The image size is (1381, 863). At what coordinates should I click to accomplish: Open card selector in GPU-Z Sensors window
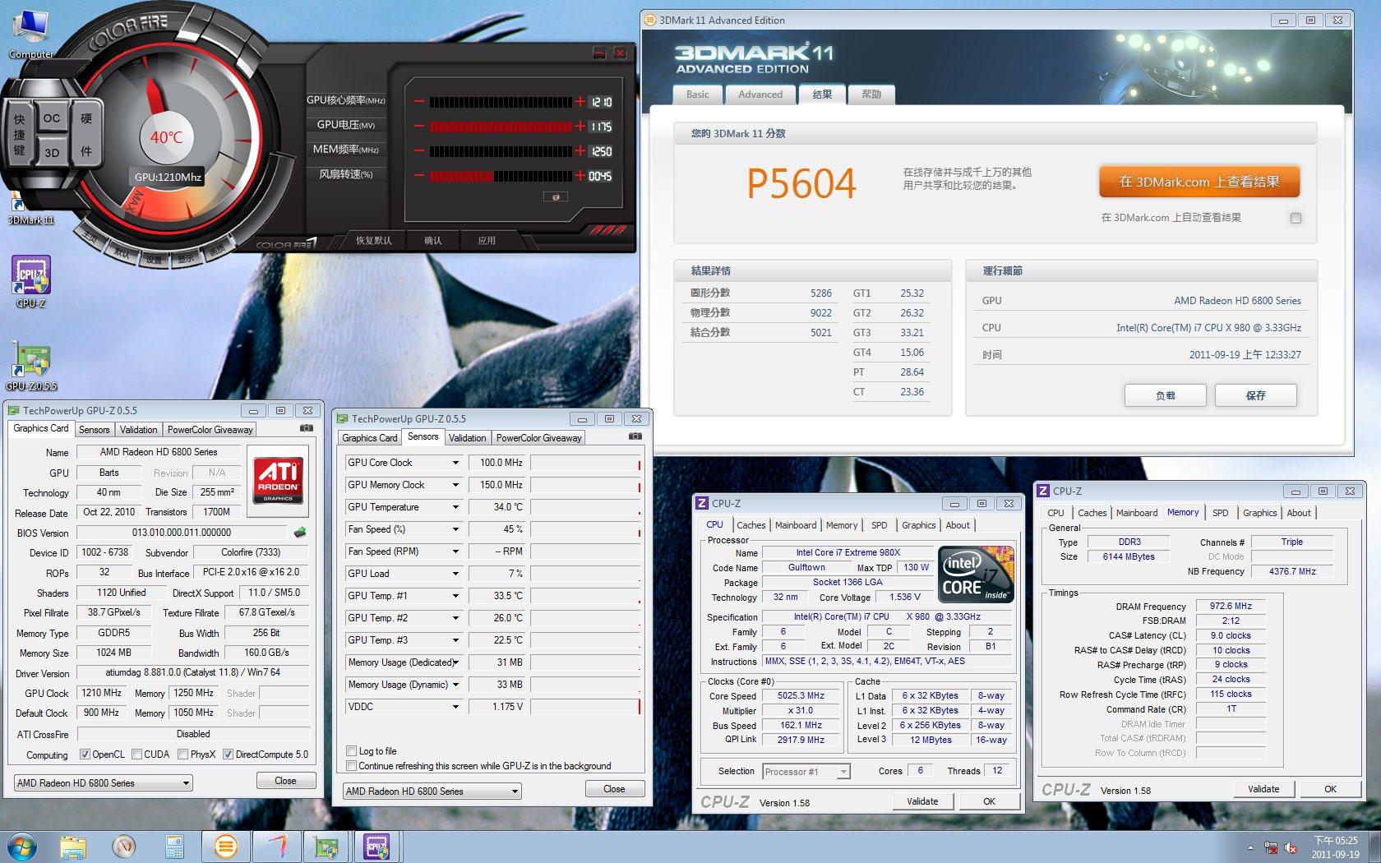point(432,791)
